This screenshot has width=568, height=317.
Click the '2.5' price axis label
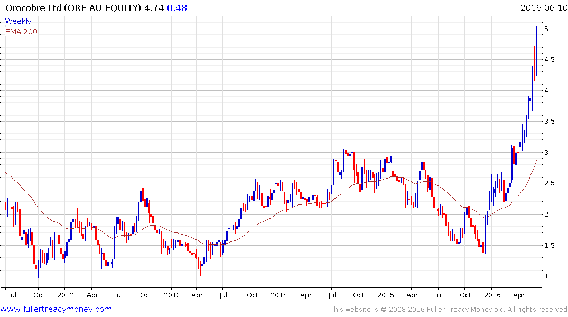(x=550, y=183)
